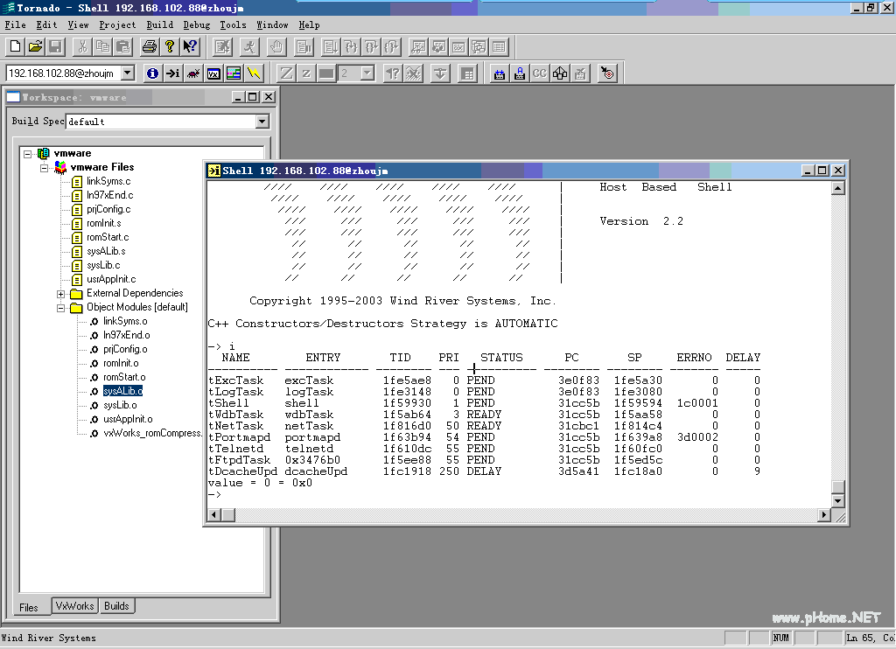The width and height of the screenshot is (896, 649).
Task: Collapse the vmware Files tree node
Action: click(44, 168)
